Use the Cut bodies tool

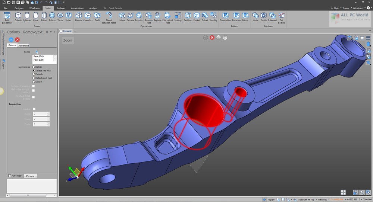[281, 18]
